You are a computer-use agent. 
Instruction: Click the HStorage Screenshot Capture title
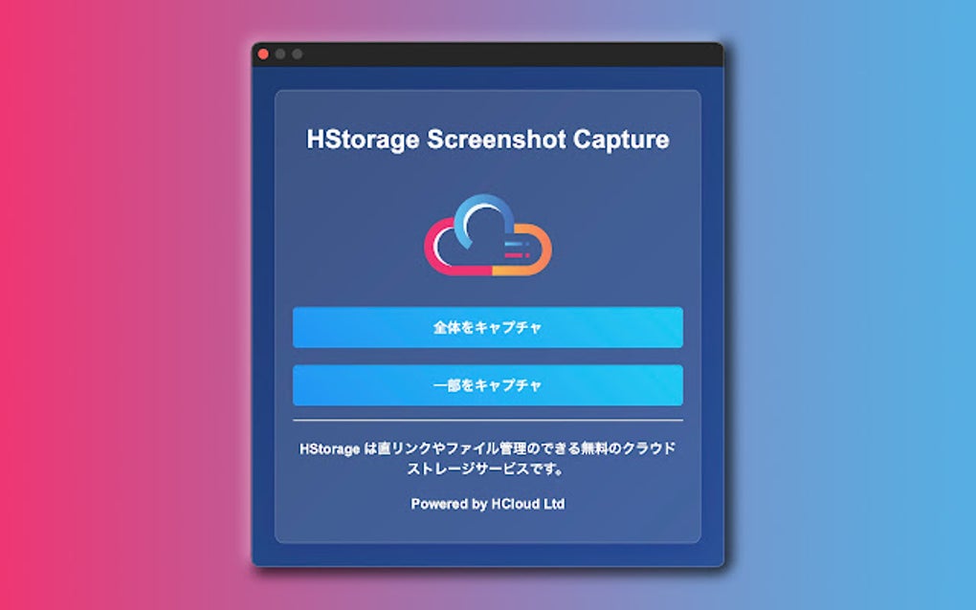(x=488, y=139)
